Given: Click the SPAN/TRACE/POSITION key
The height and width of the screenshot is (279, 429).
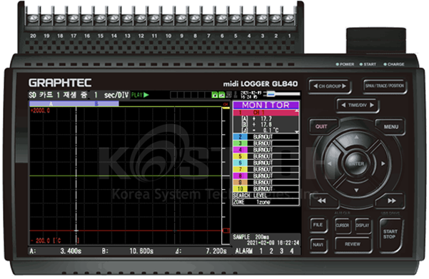Looking at the screenshot, I should [385, 86].
